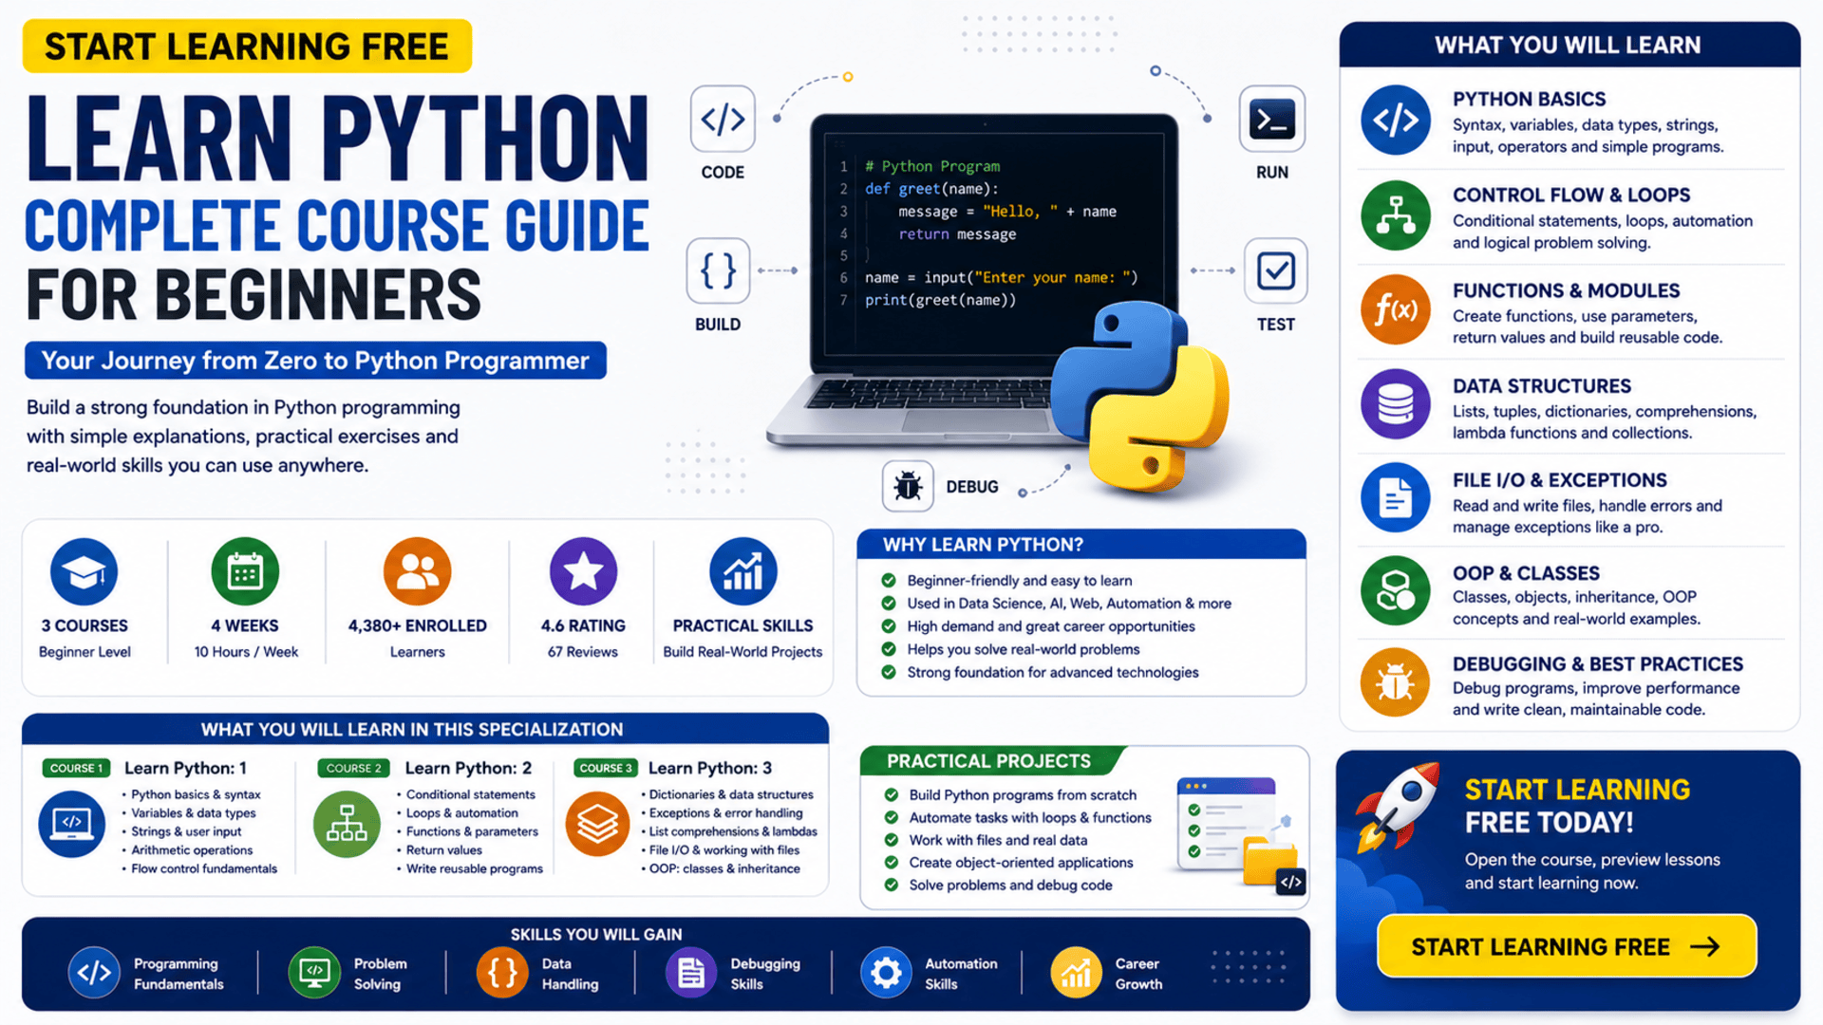Click the checkmark beside Build Python programs from scratch
1823x1025 pixels.
coord(891,794)
